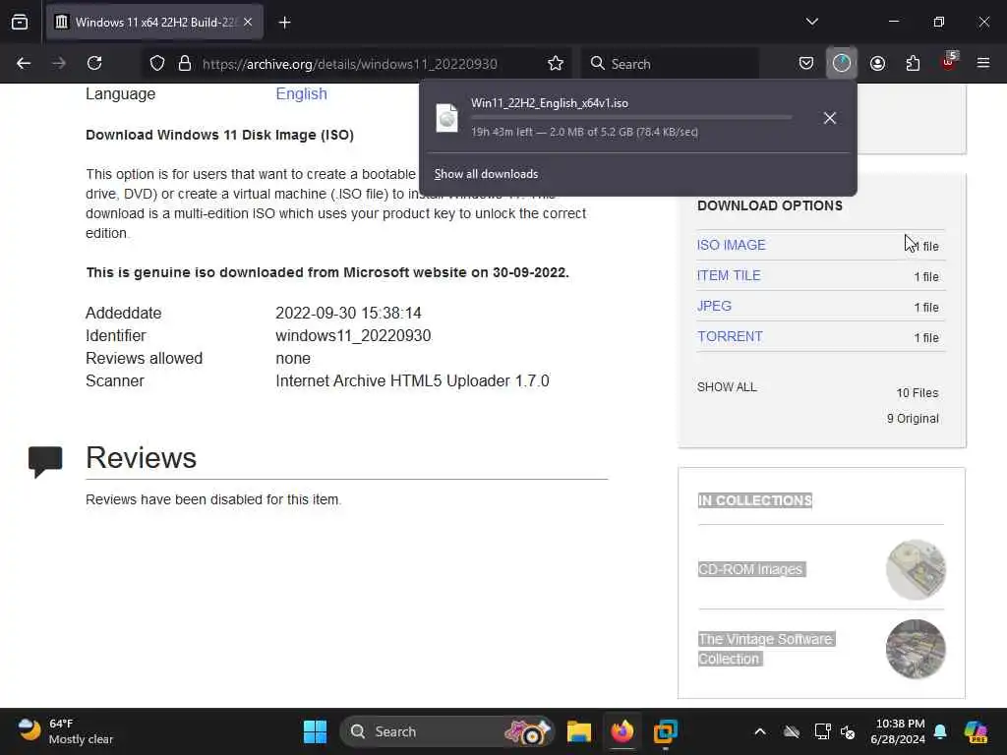Open notifications bell icon
This screenshot has height=755, width=1007.
(940, 731)
